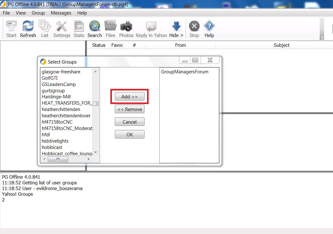
Task: Open the Messages menu
Action: tap(61, 13)
